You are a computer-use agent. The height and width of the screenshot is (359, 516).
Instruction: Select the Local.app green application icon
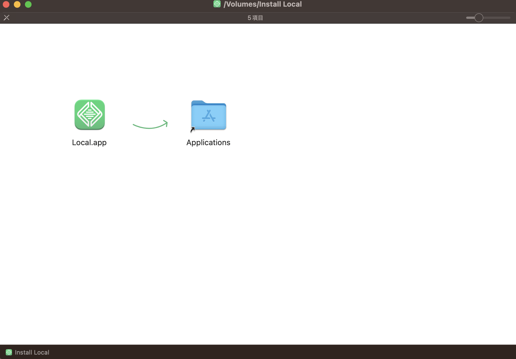pyautogui.click(x=89, y=115)
